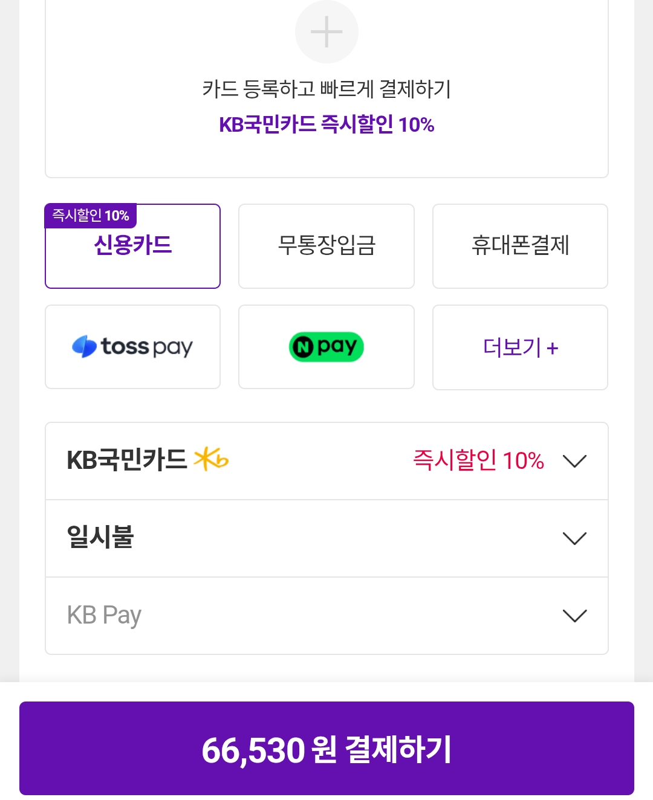Click the plus sign beside 더보기
The image size is (653, 800).
click(552, 349)
